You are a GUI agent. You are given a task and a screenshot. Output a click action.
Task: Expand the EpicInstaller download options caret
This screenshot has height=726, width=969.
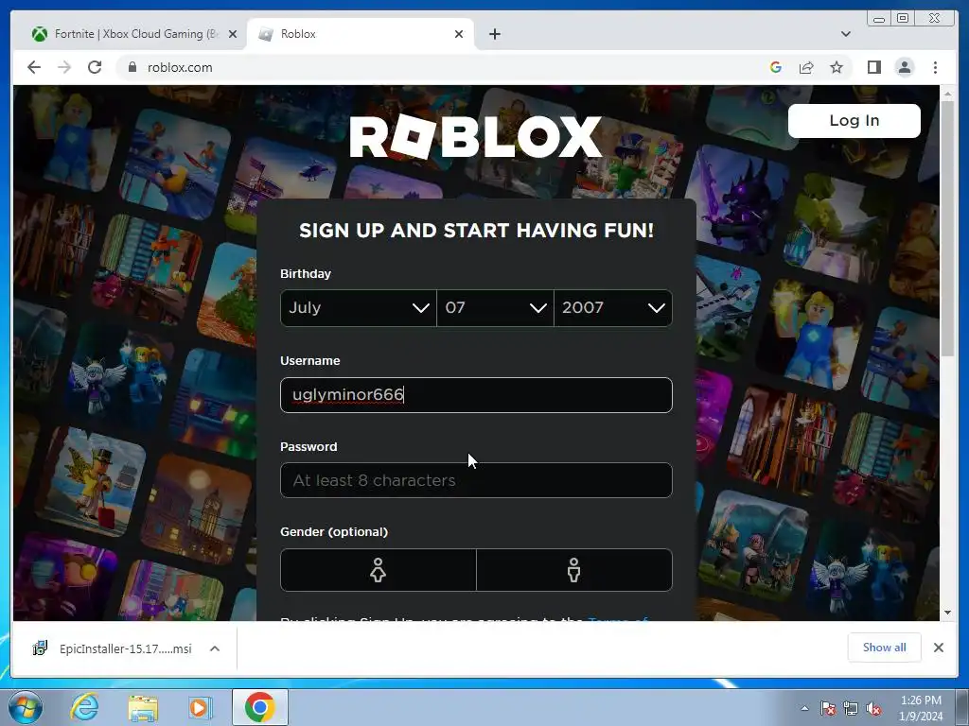(x=215, y=648)
